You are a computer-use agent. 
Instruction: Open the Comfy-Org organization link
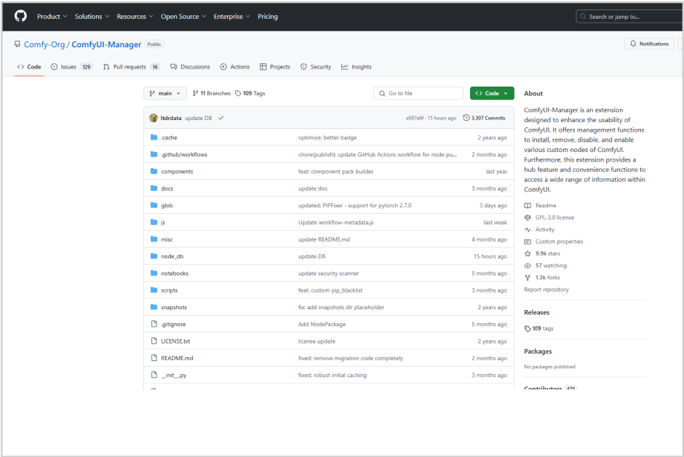click(44, 44)
